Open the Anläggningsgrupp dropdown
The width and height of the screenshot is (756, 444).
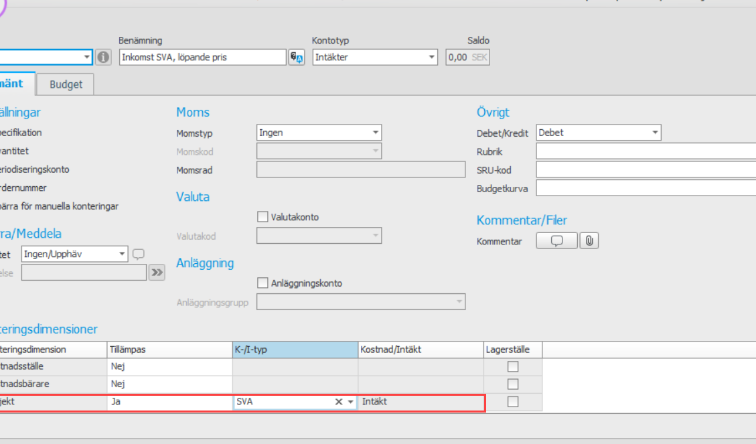point(361,302)
